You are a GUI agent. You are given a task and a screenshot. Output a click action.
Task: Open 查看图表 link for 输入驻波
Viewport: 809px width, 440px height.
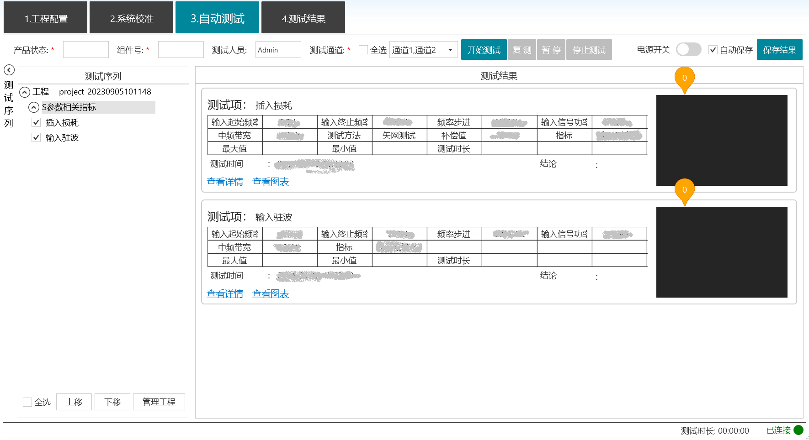(x=271, y=293)
